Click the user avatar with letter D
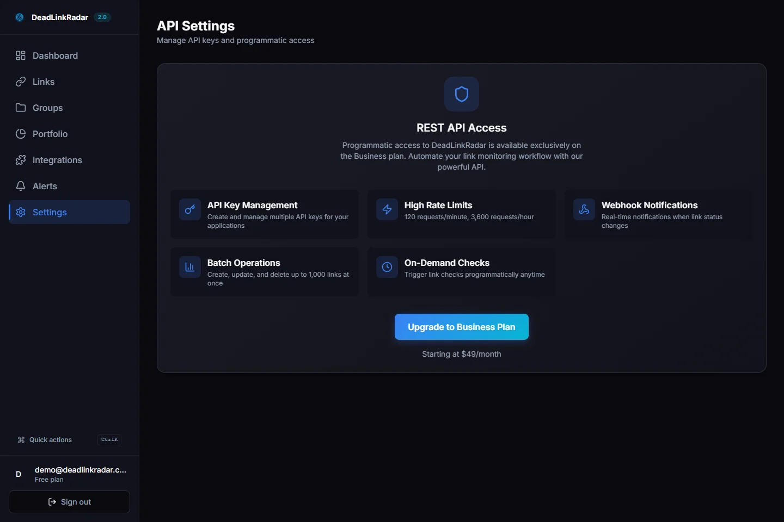Viewport: 784px width, 522px height. pyautogui.click(x=19, y=474)
